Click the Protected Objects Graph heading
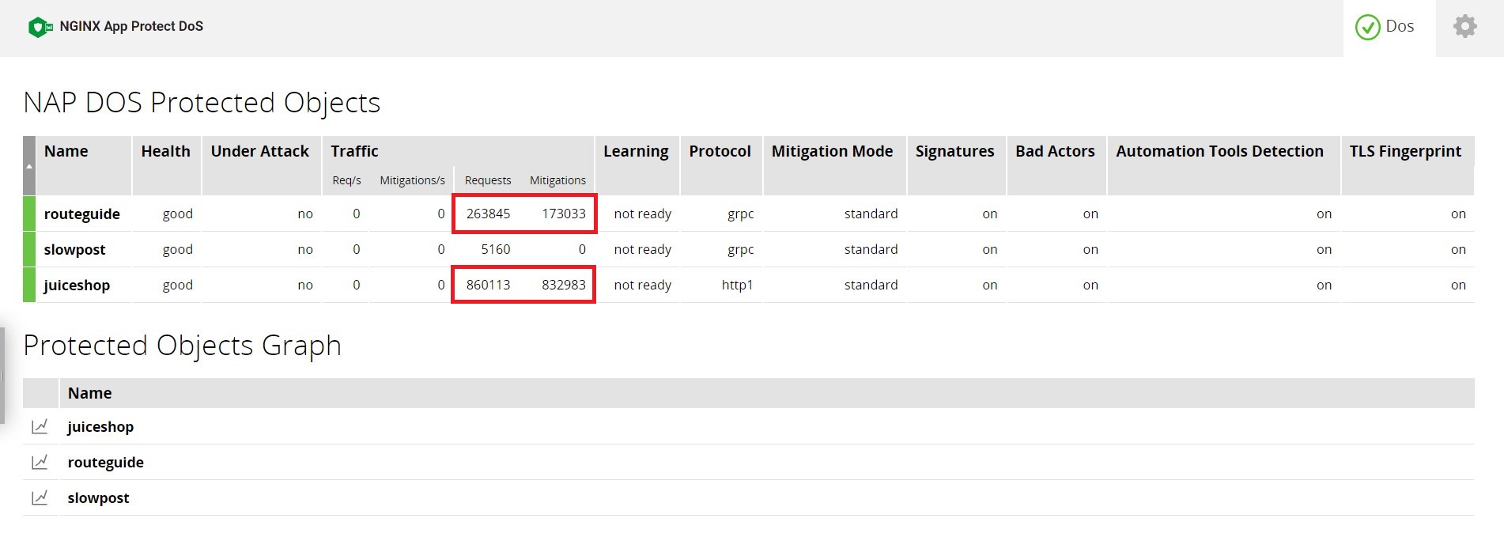 pyautogui.click(x=182, y=346)
